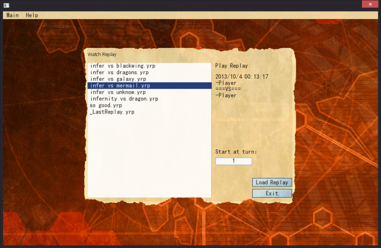Click the Exit button

coord(272,193)
